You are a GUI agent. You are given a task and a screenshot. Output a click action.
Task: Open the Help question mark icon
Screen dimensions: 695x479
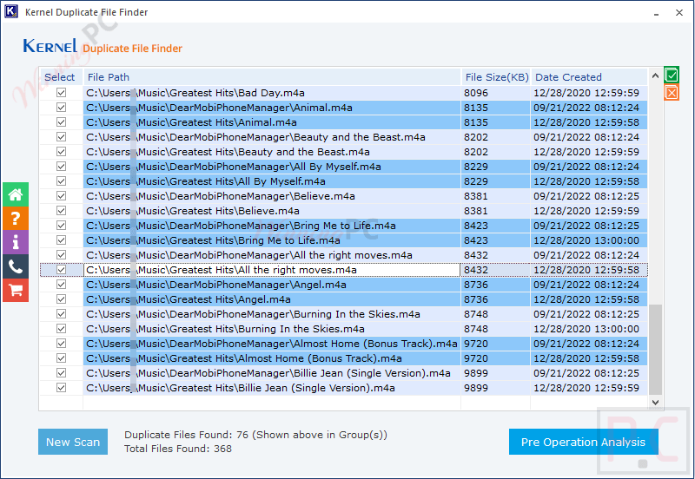click(16, 219)
